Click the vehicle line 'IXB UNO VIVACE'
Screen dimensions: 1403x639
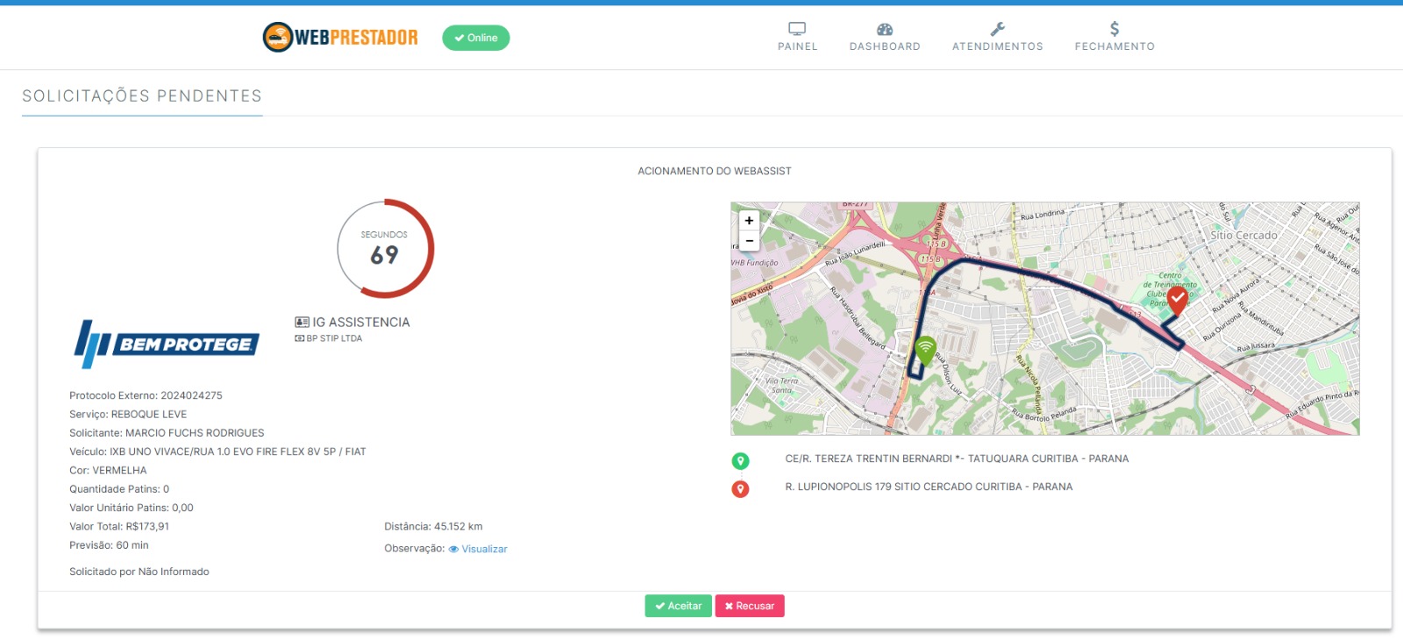[217, 452]
